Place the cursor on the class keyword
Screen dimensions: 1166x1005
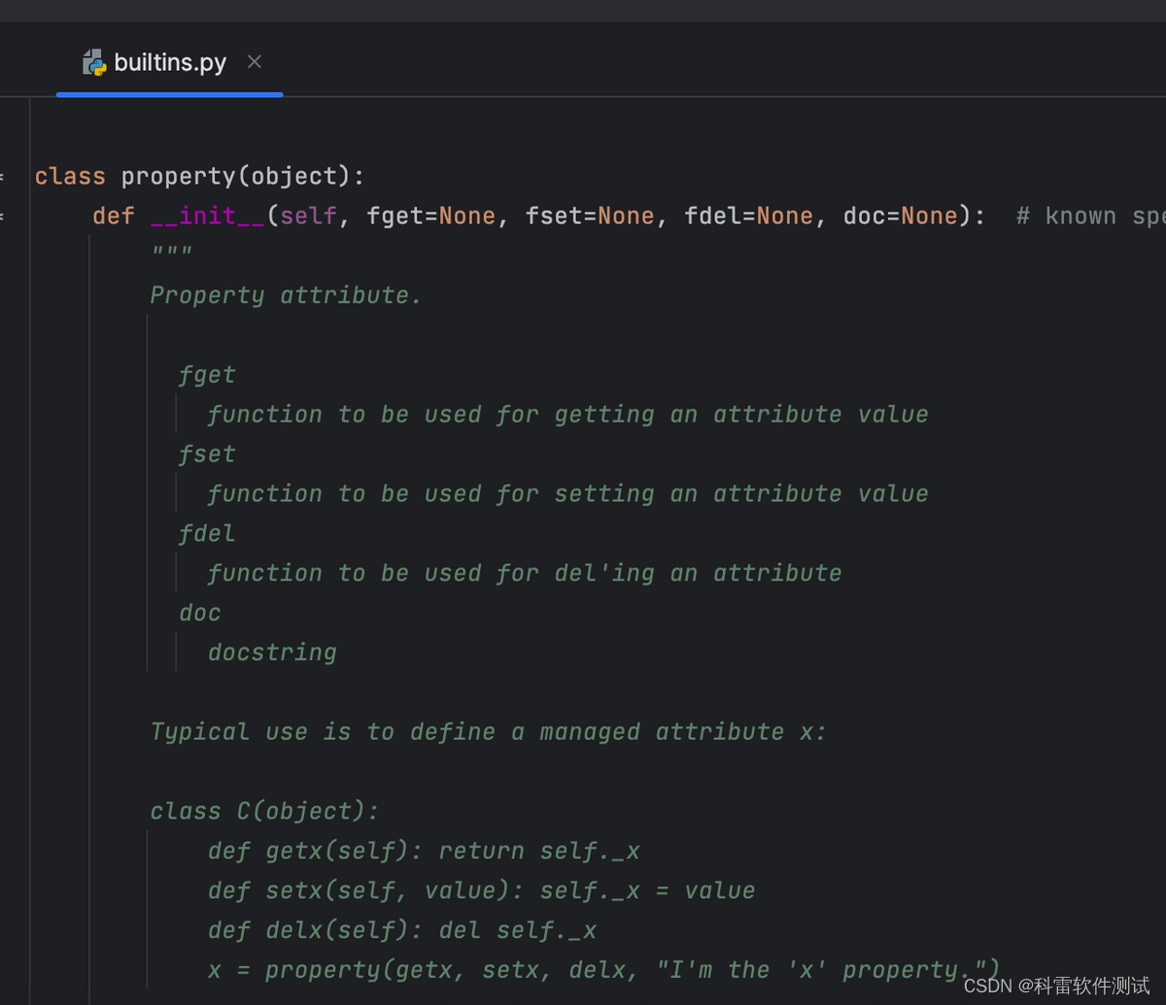pos(68,176)
